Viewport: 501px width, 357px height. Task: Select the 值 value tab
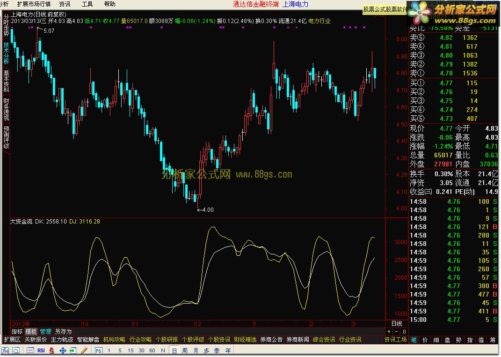481,340
